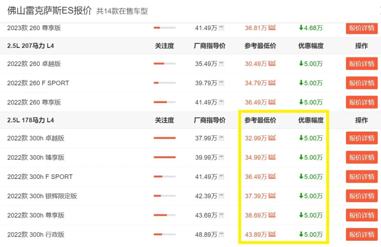The image size is (381, 247).
Task: Open 报价详情 for 2022款 300h 行政版
Action: point(362,234)
